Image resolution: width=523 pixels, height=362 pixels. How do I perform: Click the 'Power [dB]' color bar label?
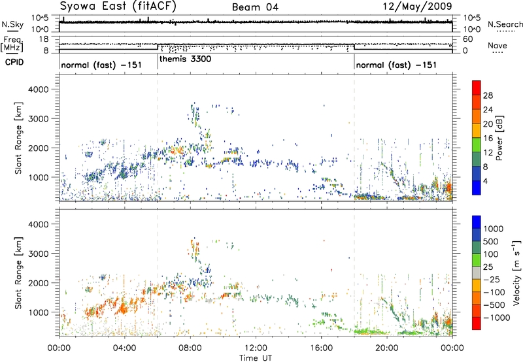coord(499,138)
